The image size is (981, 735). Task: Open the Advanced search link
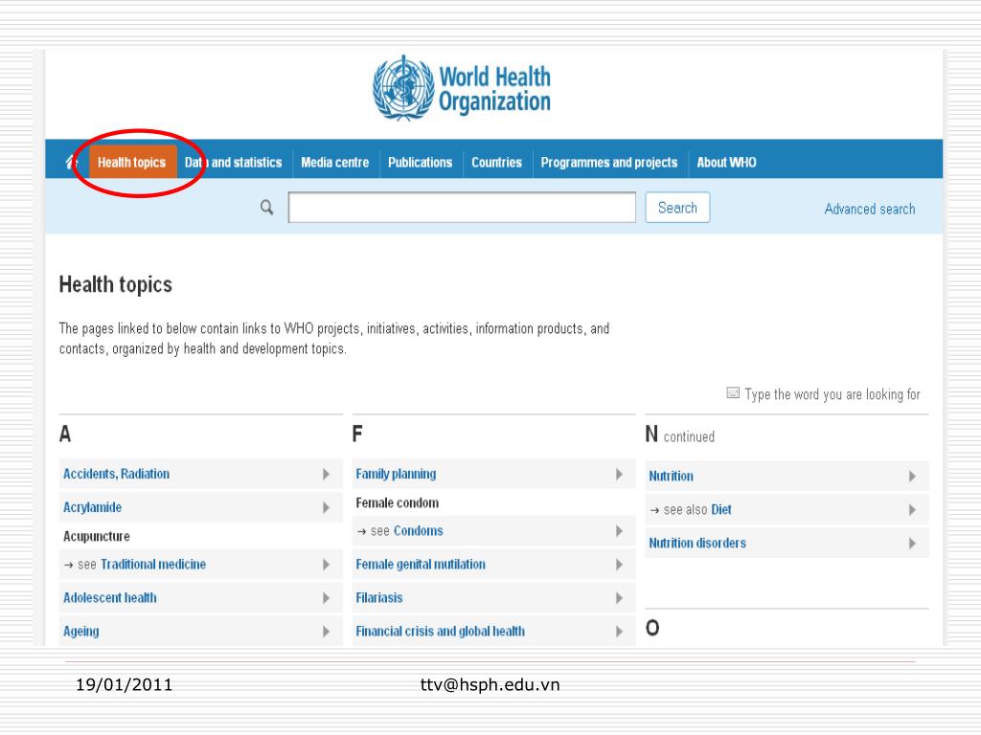[870, 209]
